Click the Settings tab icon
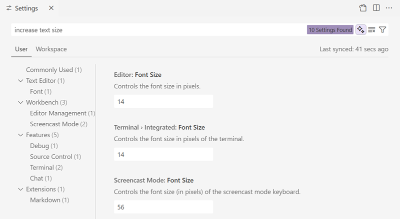This screenshot has height=219, width=400. click(x=9, y=8)
